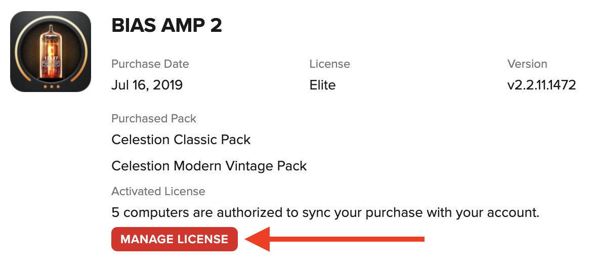595x270 pixels.
Task: Click the License column label
Action: (330, 64)
